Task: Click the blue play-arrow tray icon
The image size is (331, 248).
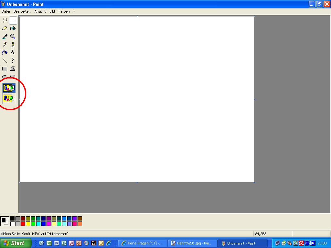Action: (x=313, y=243)
